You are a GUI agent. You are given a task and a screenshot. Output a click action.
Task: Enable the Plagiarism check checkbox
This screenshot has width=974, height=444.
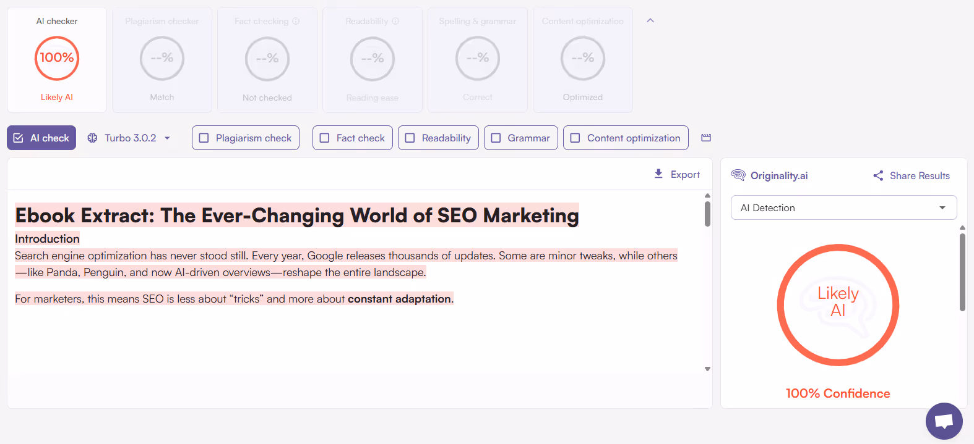click(204, 138)
